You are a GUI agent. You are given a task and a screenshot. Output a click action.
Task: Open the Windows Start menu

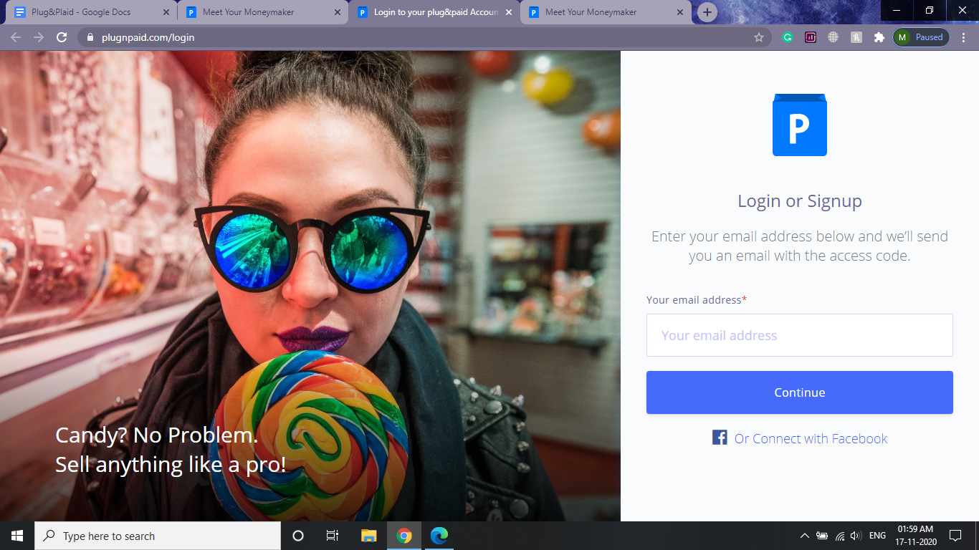tap(17, 536)
